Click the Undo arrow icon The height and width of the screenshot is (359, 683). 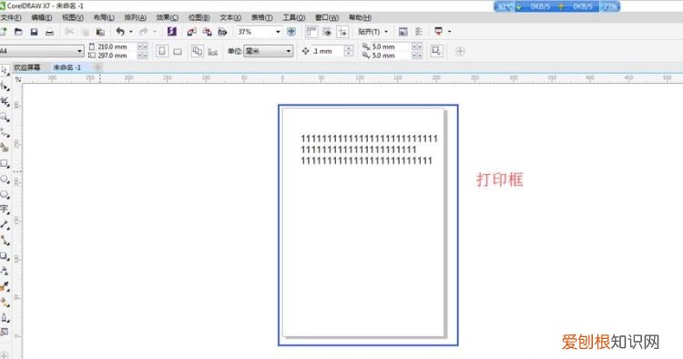[x=120, y=32]
